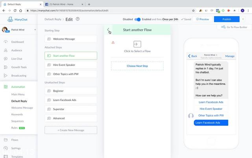Bookmark this page with the star icon
Image resolution: width=252 pixels, height=158 pixels.
point(193,11)
